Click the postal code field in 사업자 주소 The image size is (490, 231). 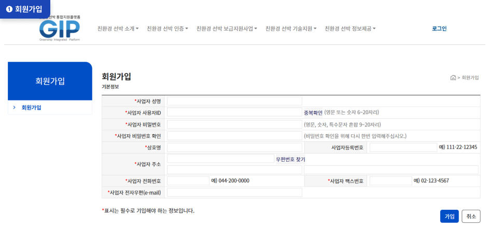point(220,159)
